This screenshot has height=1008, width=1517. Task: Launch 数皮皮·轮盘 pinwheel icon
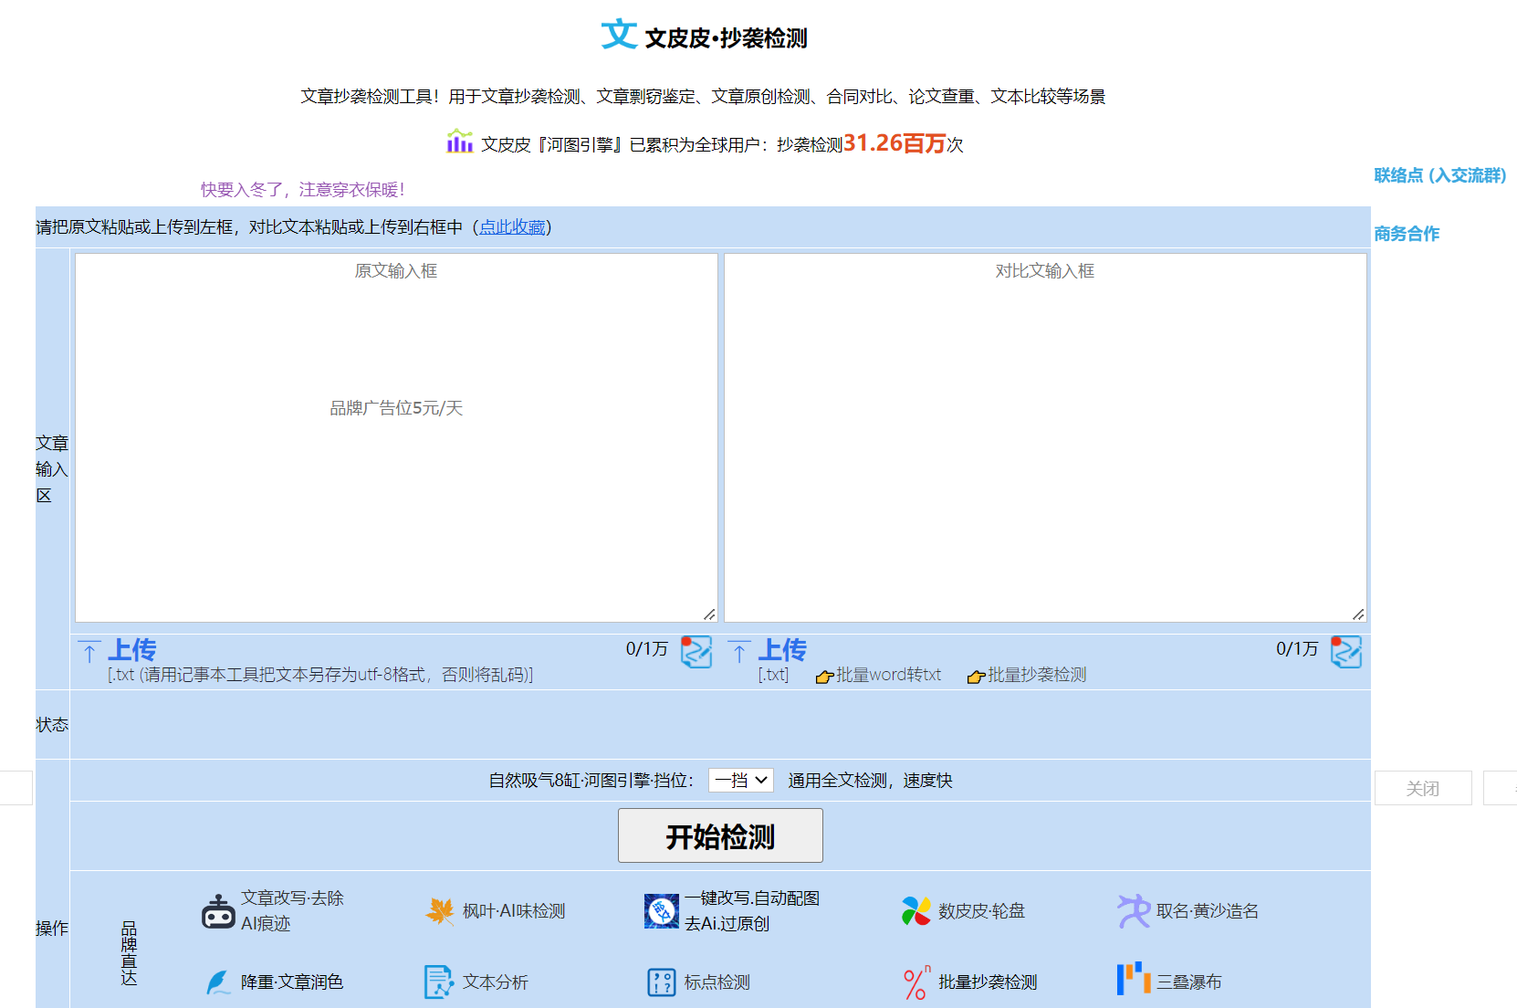coord(914,910)
